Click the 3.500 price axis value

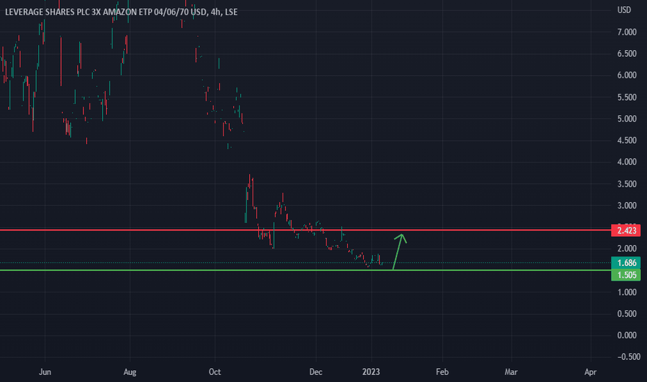pyautogui.click(x=627, y=184)
